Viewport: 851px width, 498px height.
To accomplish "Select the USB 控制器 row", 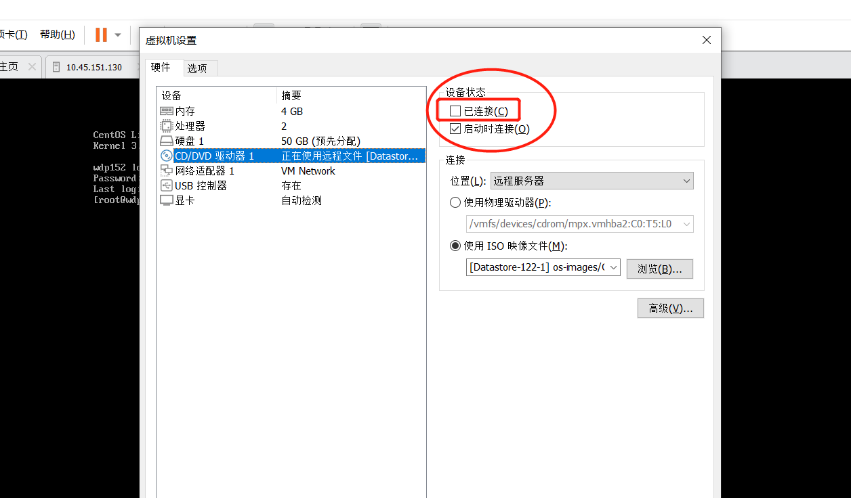I will click(291, 185).
